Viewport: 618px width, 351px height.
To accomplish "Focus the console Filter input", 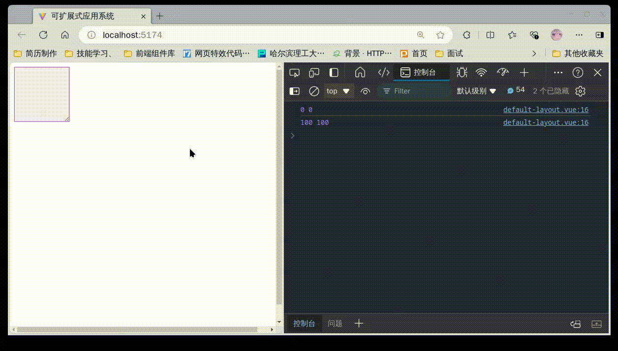I will (413, 91).
